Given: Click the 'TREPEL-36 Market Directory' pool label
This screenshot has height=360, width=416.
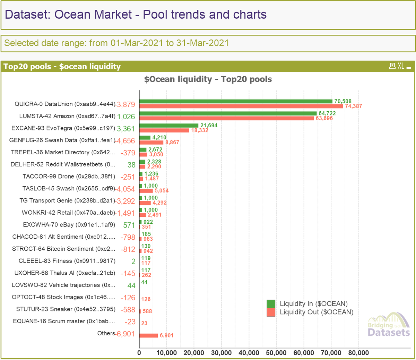Looking at the screenshot, I should (63, 152).
